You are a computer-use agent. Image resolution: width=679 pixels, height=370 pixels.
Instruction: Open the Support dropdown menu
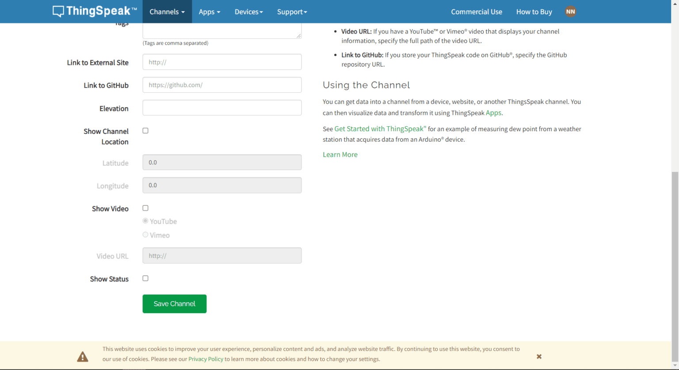click(x=292, y=12)
